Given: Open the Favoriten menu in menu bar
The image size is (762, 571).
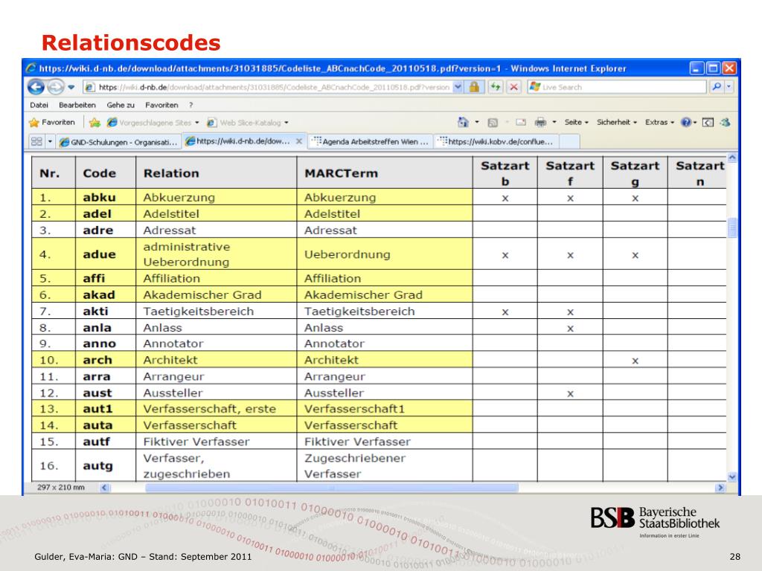Looking at the screenshot, I should tap(161, 105).
